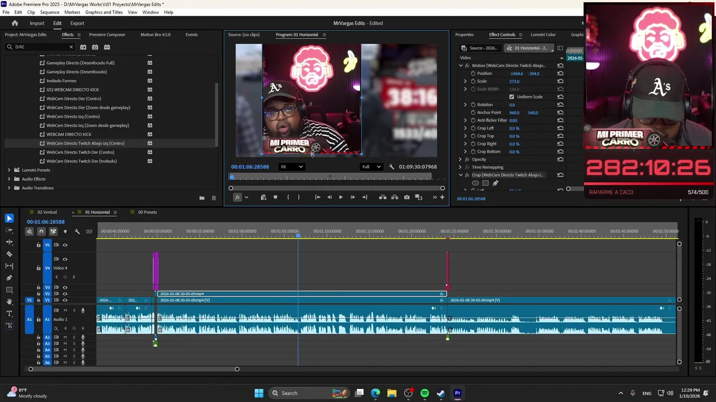This screenshot has height=402, width=716.
Task: Reset the Position parameter in Effect Controls
Action: 560,73
